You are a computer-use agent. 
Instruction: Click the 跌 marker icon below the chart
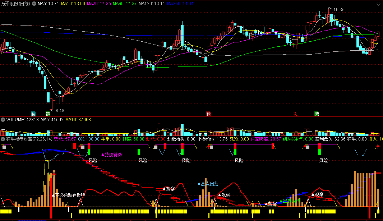click(x=48, y=114)
